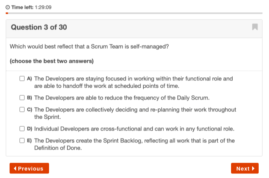269x178 pixels.
Task: Click the choose the best two answers note
Action: coord(52,61)
